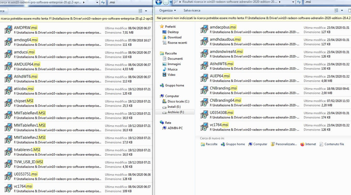Refresh the search in the left Explorer window
Image resolution: width=351 pixels, height=195 pixels.
coord(103,2)
